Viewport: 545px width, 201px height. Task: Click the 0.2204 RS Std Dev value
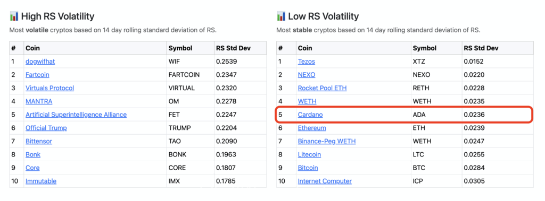227,128
